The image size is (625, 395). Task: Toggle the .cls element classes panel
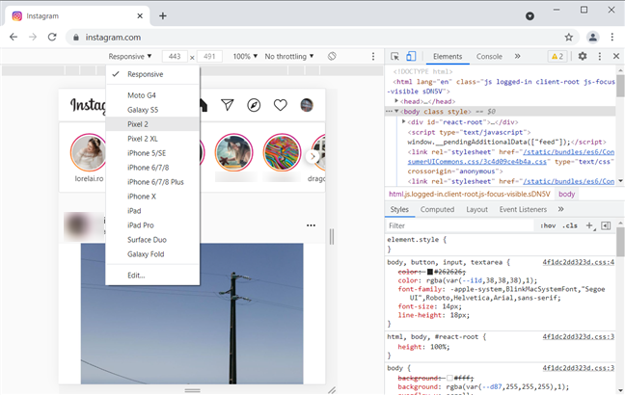point(571,225)
